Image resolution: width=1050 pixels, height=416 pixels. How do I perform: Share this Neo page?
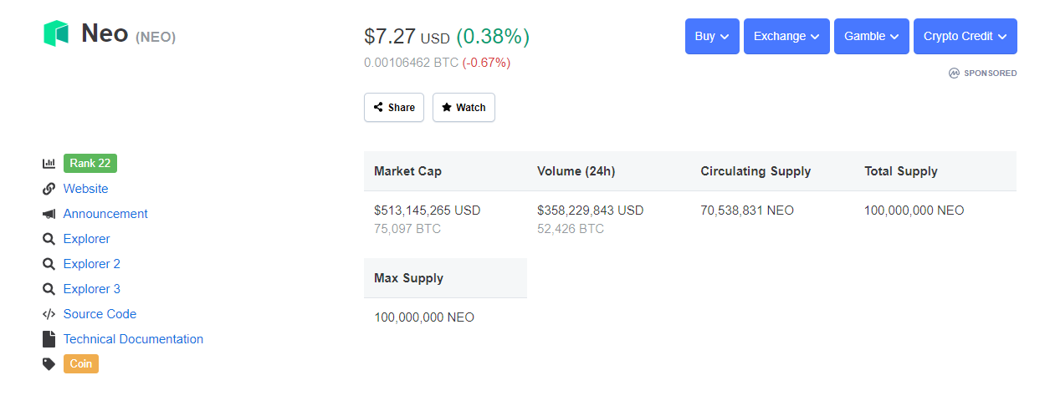[394, 108]
